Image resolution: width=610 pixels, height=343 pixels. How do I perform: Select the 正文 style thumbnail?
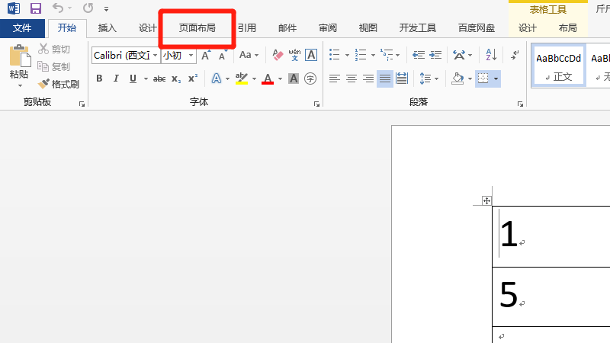558,66
